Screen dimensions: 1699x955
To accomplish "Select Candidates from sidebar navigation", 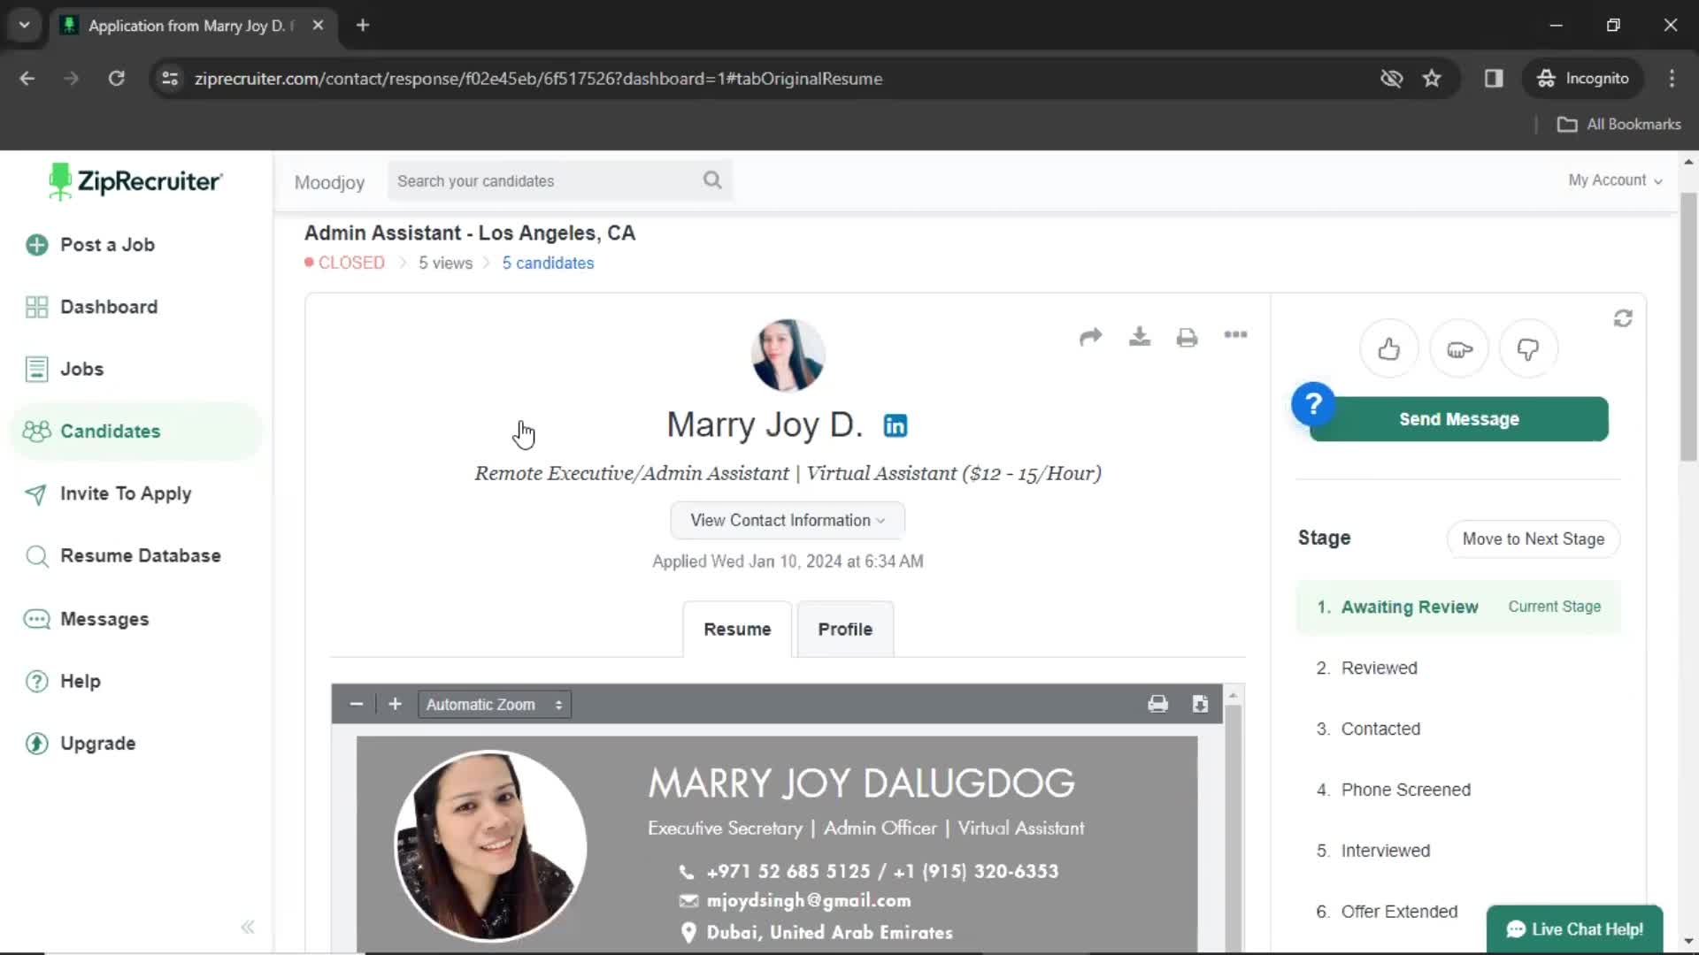I will click(110, 431).
